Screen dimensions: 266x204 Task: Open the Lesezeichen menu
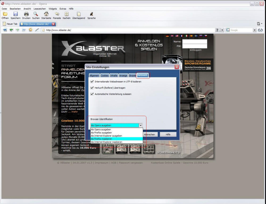[40, 9]
